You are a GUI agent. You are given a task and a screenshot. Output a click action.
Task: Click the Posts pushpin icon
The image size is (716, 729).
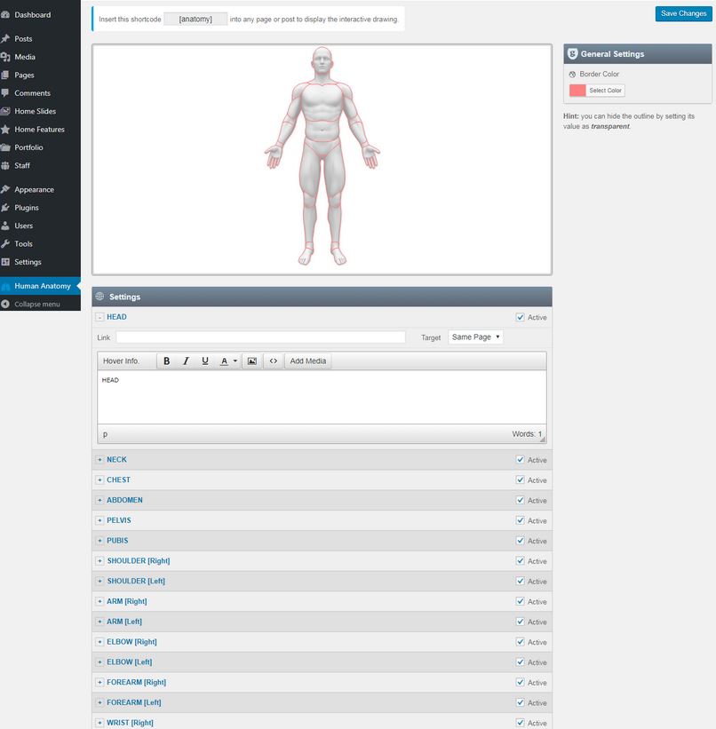tap(5, 38)
